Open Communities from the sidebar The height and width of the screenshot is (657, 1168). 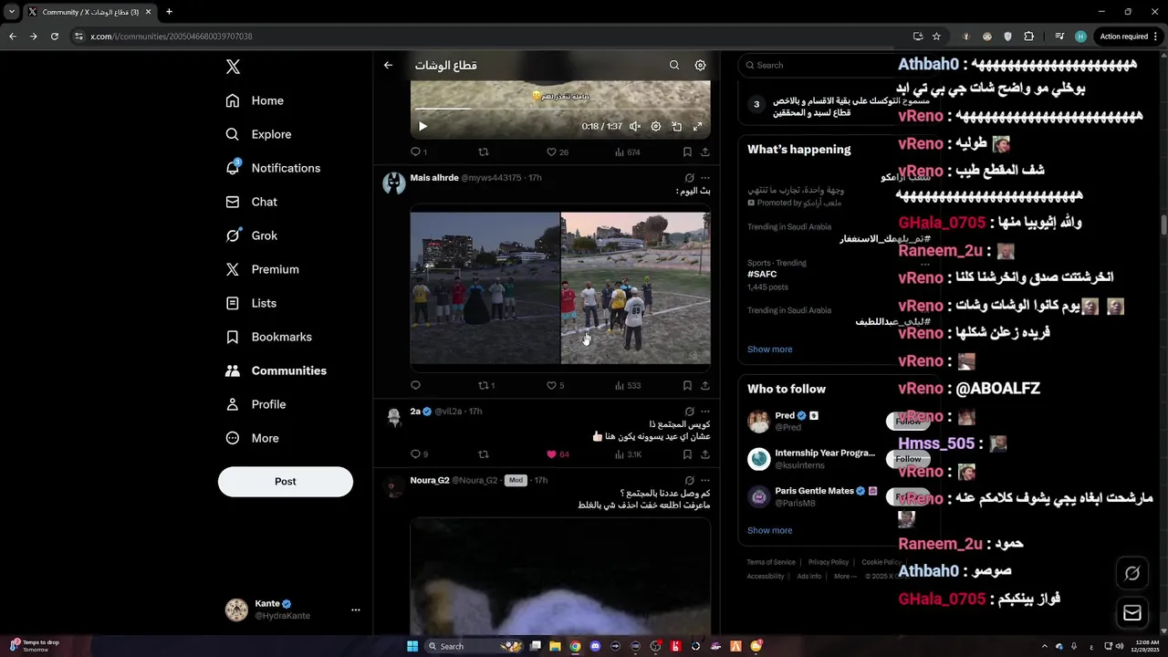tap(276, 370)
